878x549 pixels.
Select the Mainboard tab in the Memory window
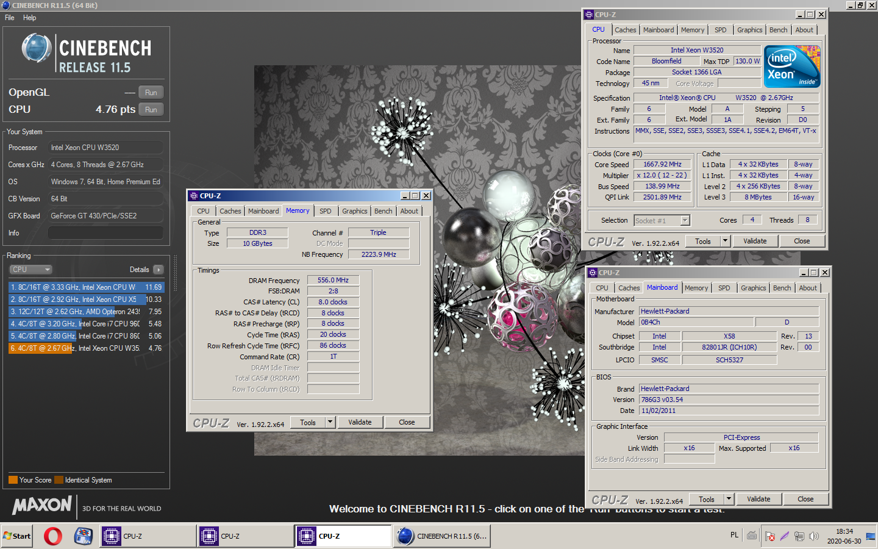click(263, 211)
